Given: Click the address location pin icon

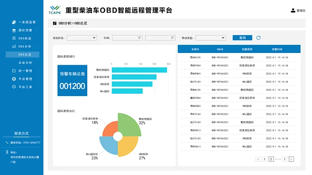Looking at the screenshot, I should click(x=7, y=152).
